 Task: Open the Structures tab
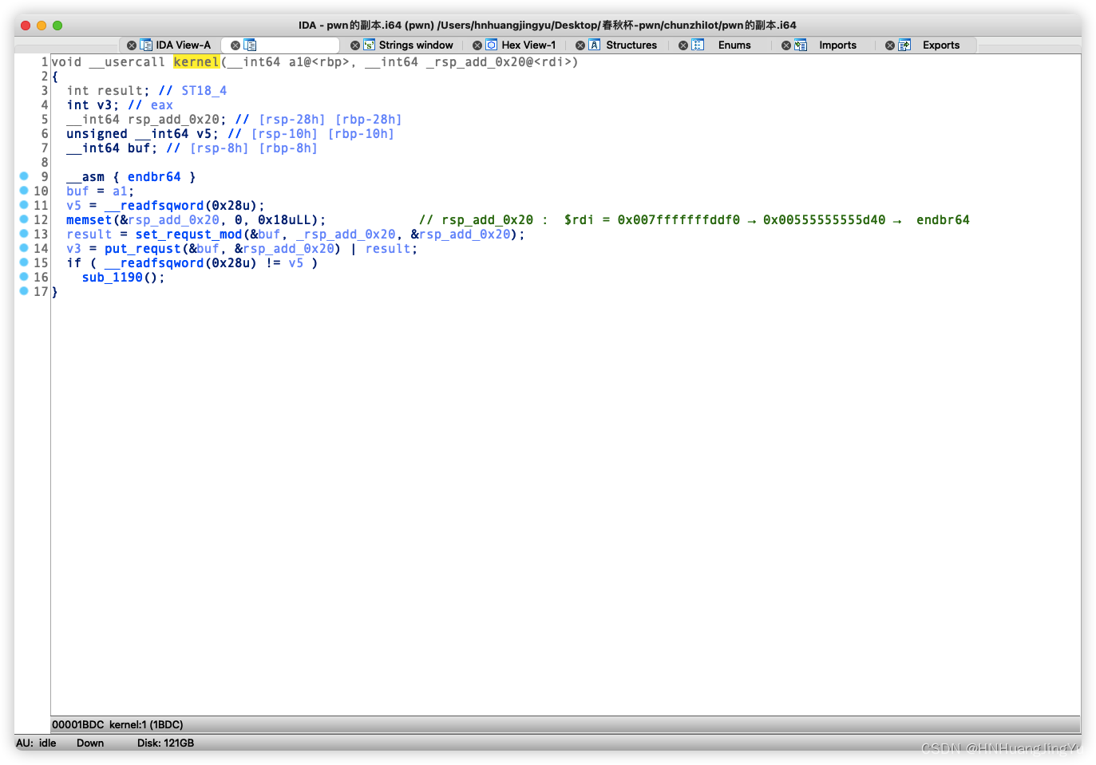[x=631, y=45]
